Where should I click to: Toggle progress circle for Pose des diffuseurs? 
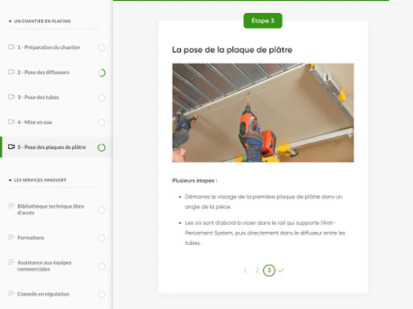[102, 73]
